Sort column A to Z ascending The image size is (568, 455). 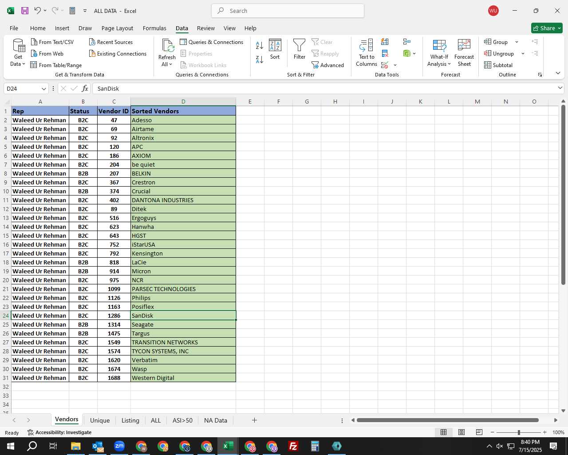(x=260, y=45)
